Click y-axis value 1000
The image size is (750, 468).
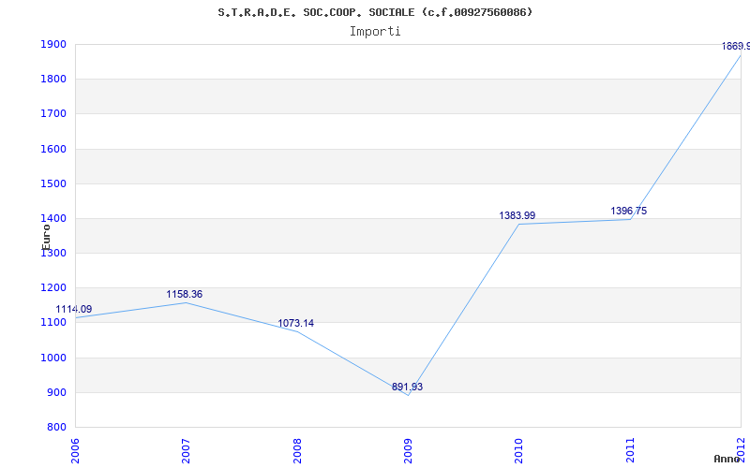[x=52, y=358]
